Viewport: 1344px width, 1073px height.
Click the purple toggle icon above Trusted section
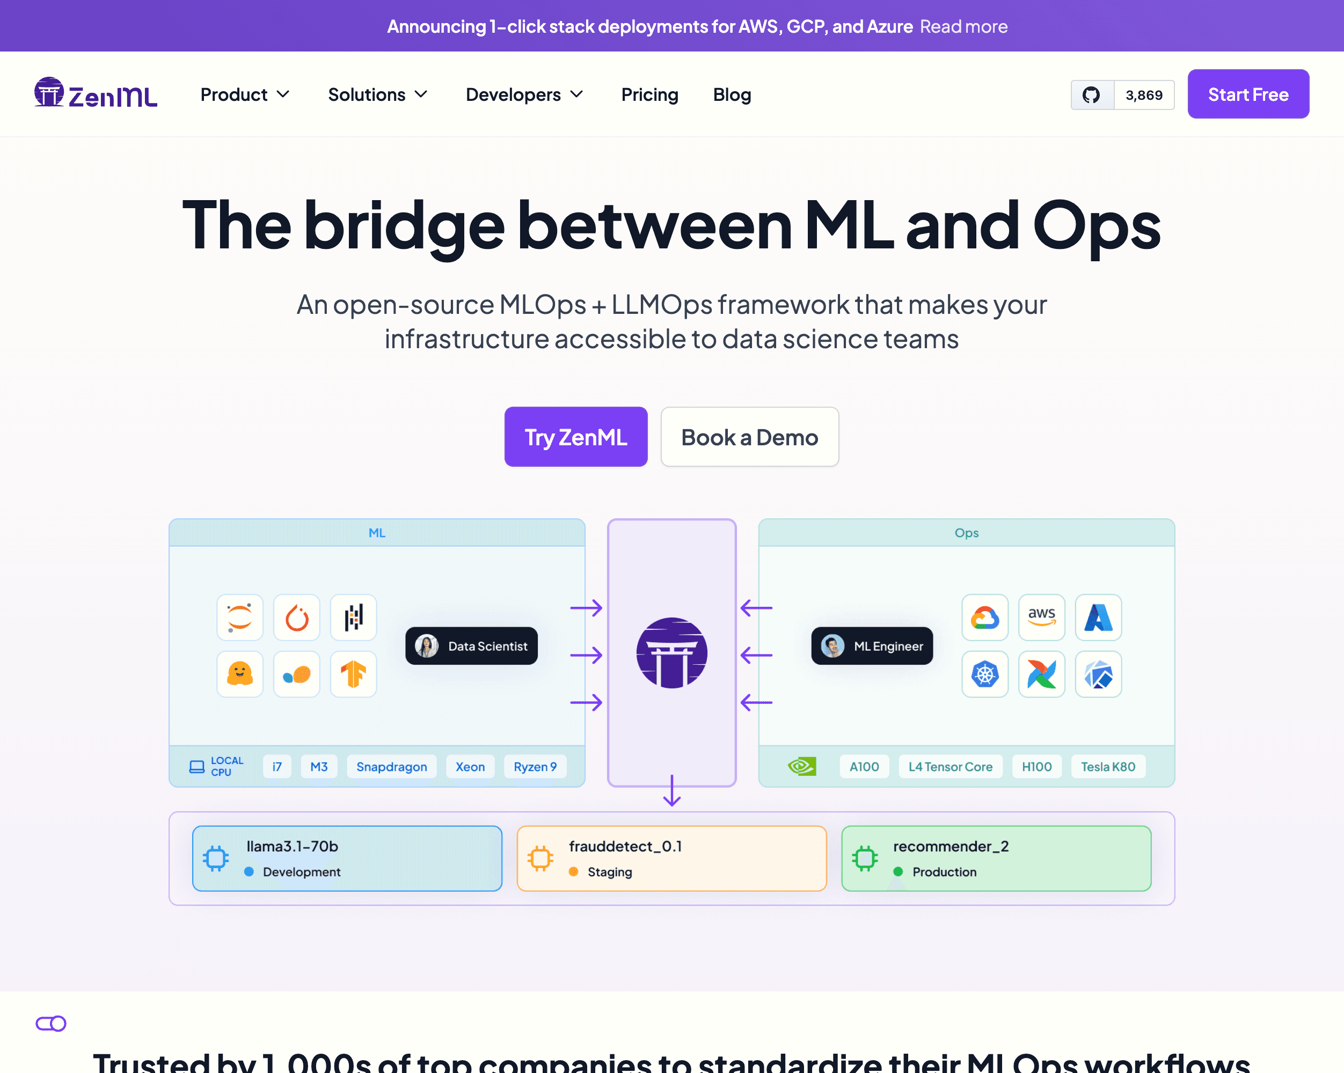tap(51, 1023)
